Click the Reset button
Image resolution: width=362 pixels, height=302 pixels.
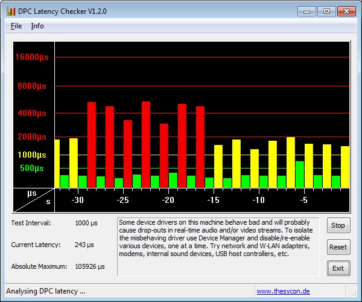pyautogui.click(x=338, y=247)
